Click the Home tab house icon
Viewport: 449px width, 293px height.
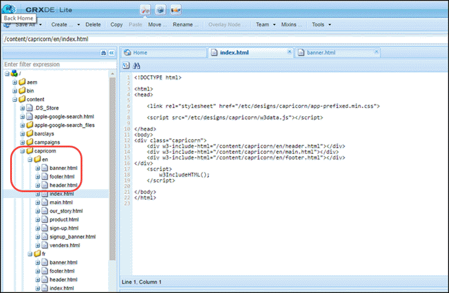click(x=127, y=53)
